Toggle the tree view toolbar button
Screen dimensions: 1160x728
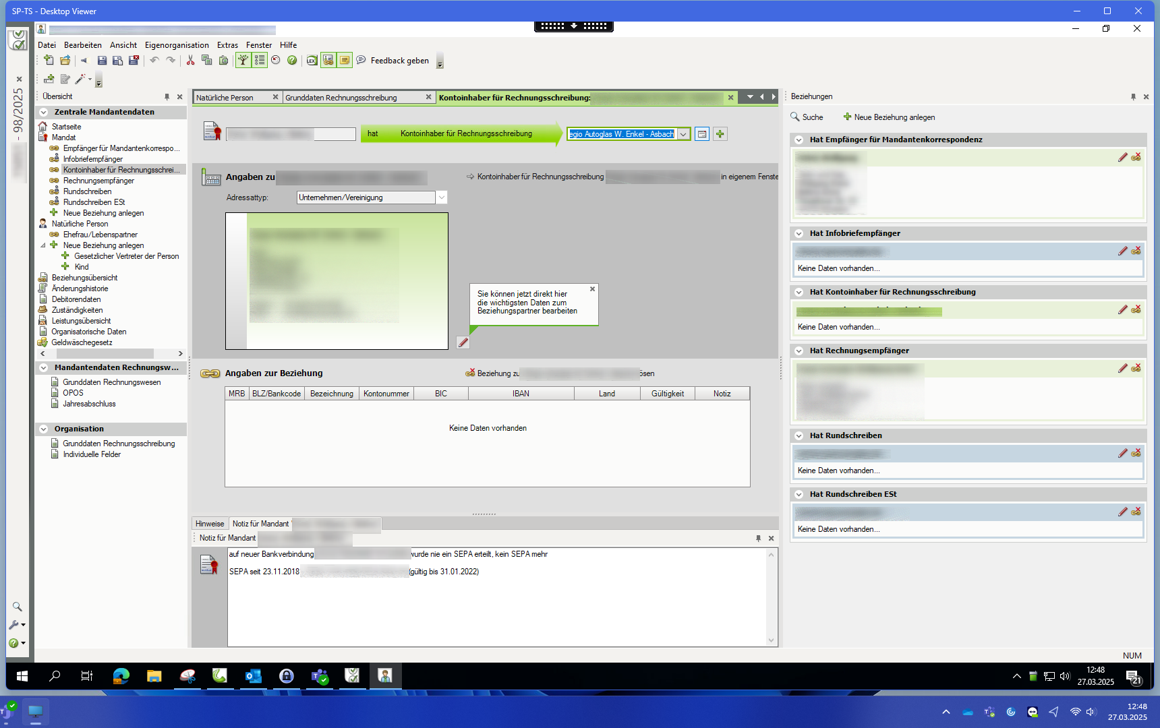pyautogui.click(x=243, y=61)
